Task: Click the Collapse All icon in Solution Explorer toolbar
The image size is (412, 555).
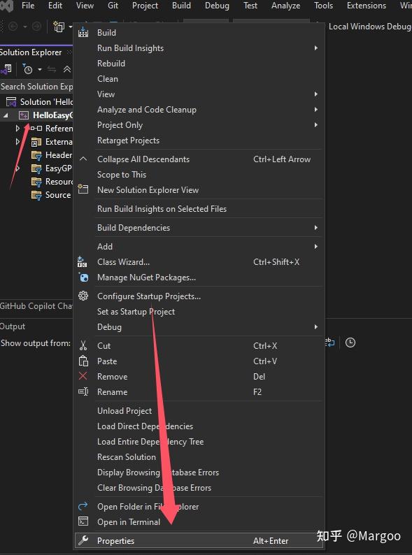Action: (x=67, y=69)
